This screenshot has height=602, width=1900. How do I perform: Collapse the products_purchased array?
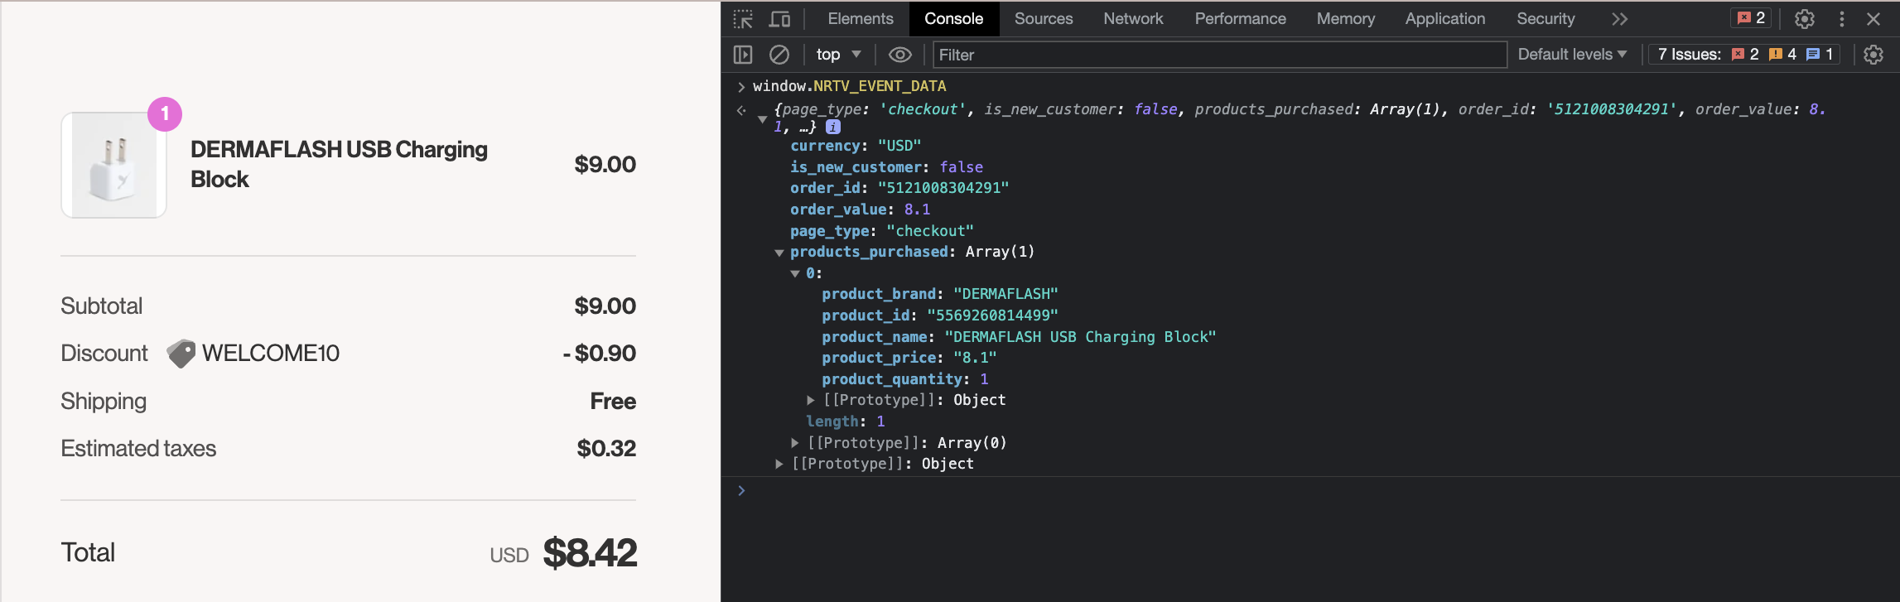pos(779,253)
